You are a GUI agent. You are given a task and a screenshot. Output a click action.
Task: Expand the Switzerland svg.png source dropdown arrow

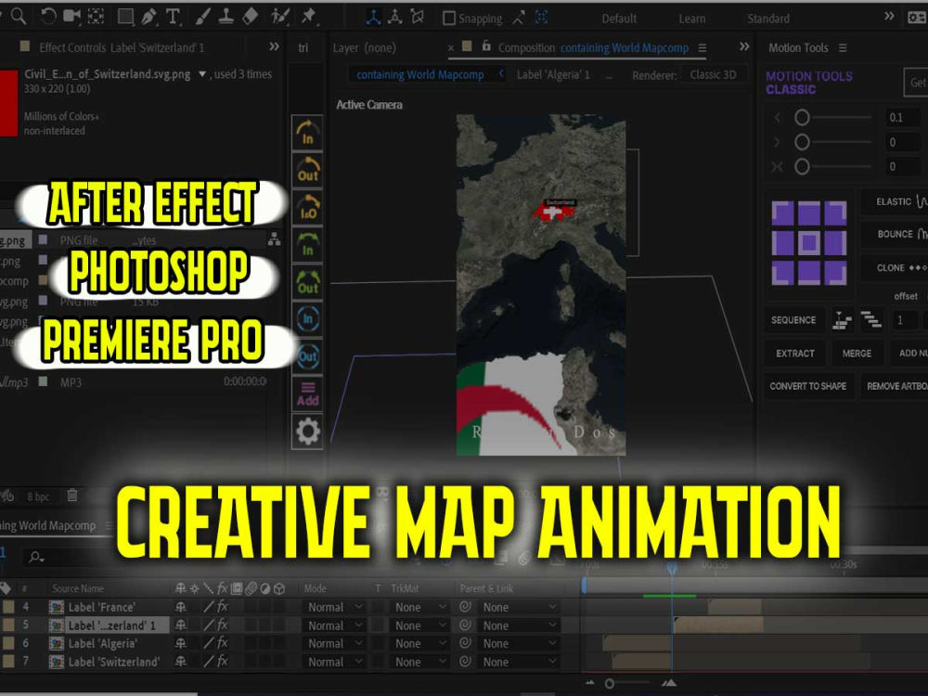(202, 74)
